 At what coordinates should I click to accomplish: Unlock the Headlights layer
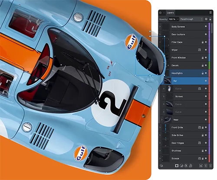[x=203, y=73]
